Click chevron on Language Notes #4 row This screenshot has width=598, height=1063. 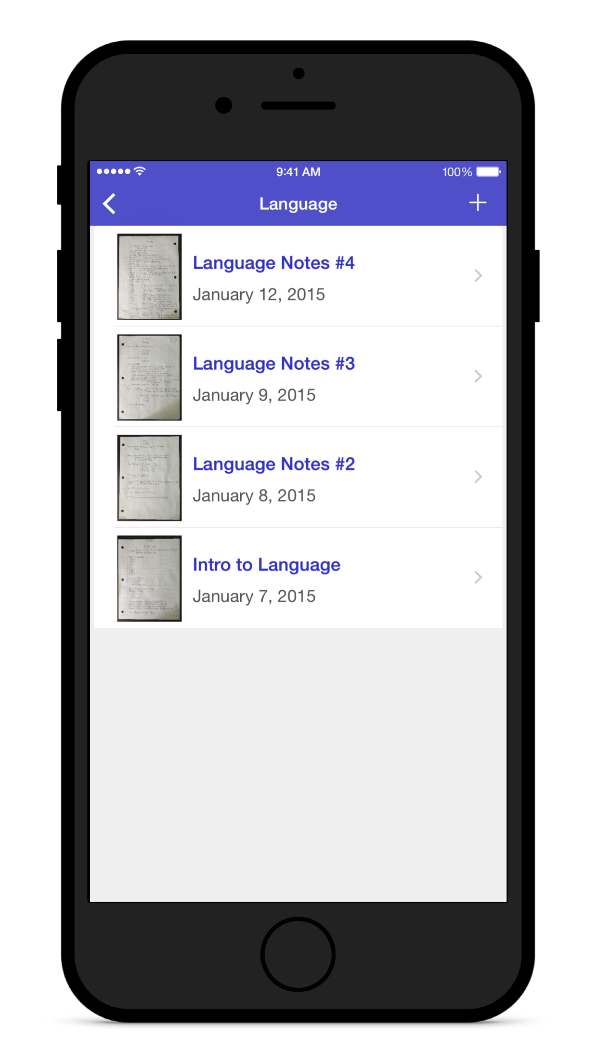tap(478, 276)
